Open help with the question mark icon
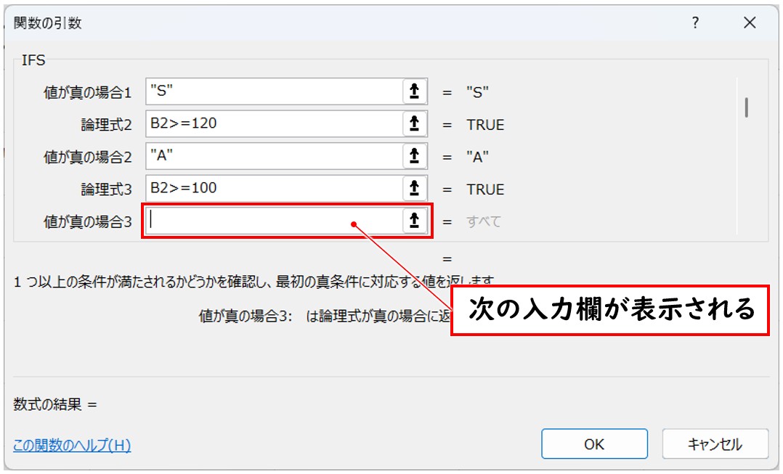Screen dimensions: 783x474 tap(695, 23)
